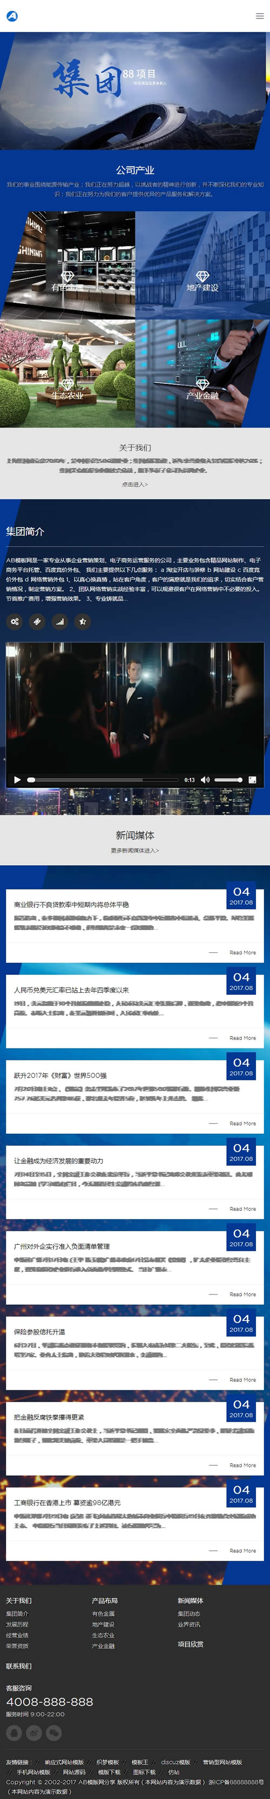
Task: Read More on 广州对外企实行准入 article
Action: click(x=243, y=1294)
